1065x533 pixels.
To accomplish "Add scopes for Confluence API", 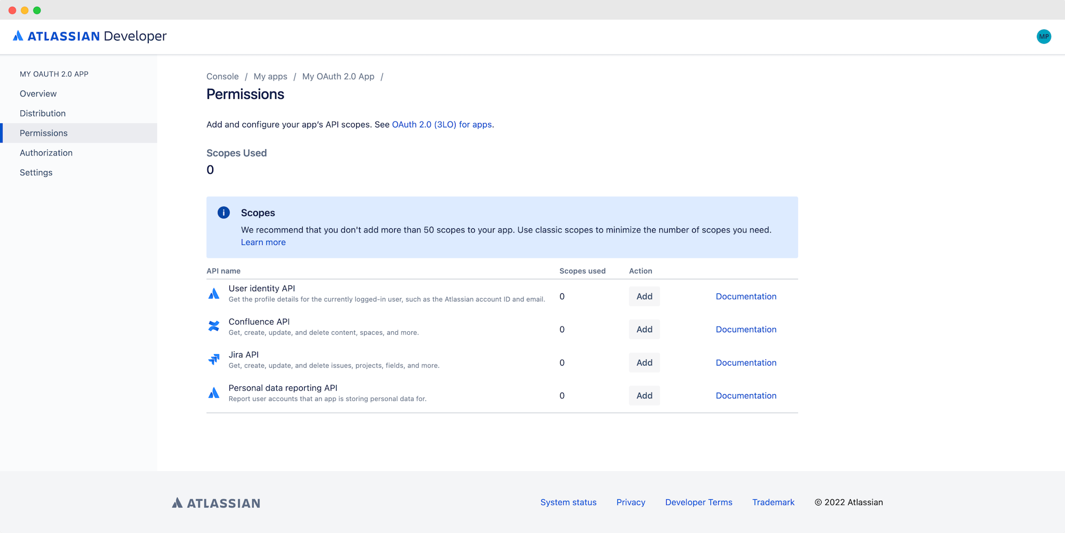I will click(x=644, y=329).
